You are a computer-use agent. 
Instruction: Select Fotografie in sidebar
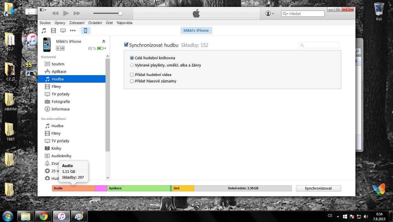pyautogui.click(x=71, y=101)
